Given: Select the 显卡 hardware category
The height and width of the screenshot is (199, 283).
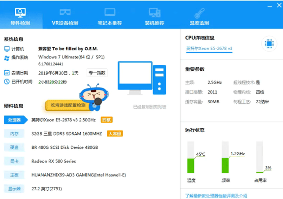Looking at the screenshot, I should tap(14, 161).
